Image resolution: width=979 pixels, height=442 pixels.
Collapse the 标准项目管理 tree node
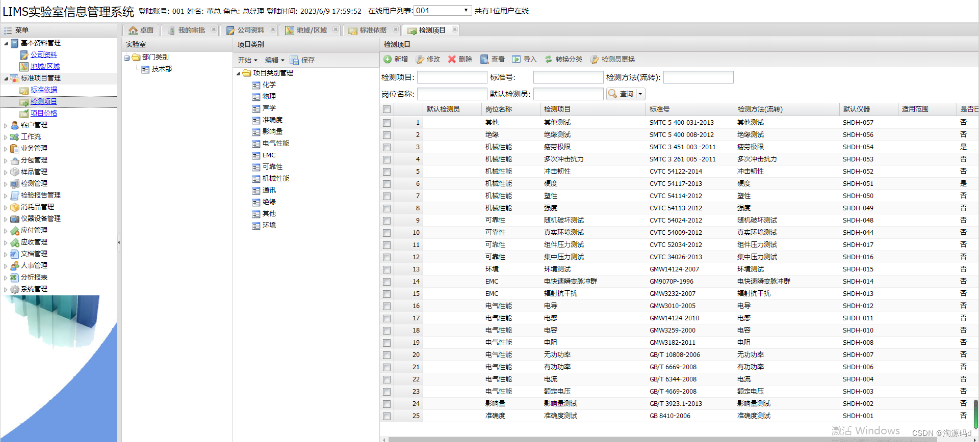6,78
